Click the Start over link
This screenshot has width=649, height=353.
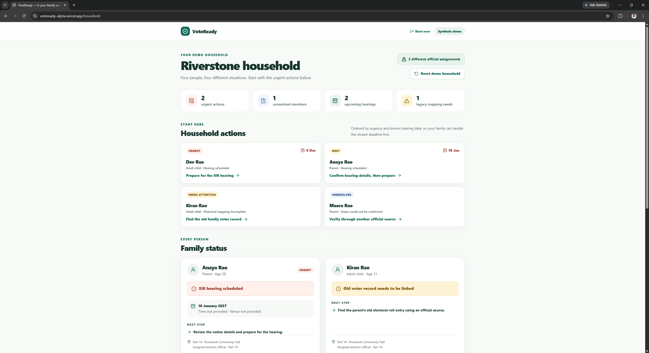point(420,31)
